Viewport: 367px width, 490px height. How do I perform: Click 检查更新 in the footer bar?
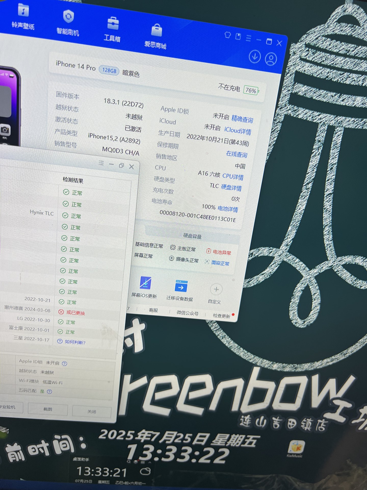pyautogui.click(x=221, y=316)
